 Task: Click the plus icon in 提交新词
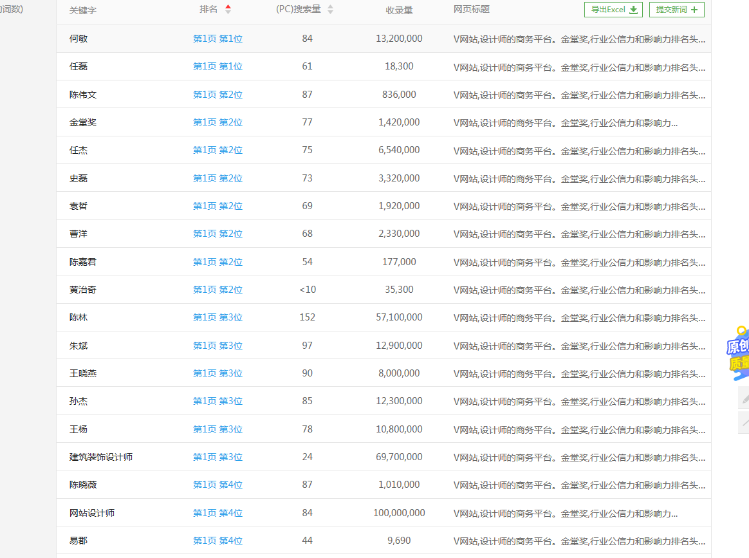[x=694, y=10]
